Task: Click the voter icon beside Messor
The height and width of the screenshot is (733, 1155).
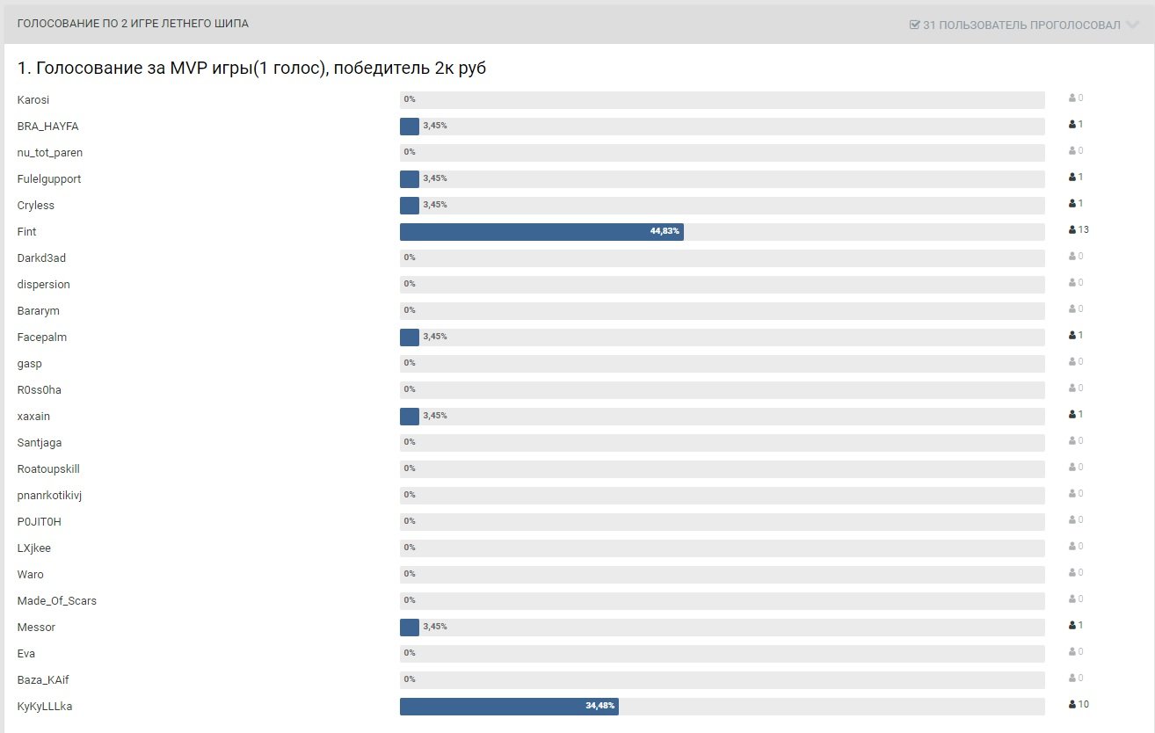Action: coord(1072,626)
